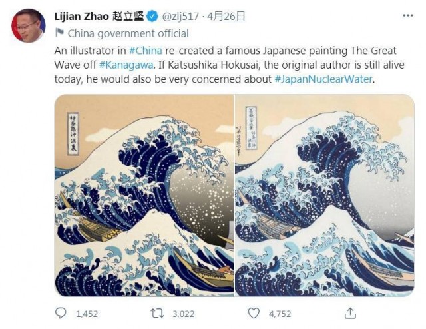Click the 4,752 like count
The width and height of the screenshot is (426, 329).
280,314
